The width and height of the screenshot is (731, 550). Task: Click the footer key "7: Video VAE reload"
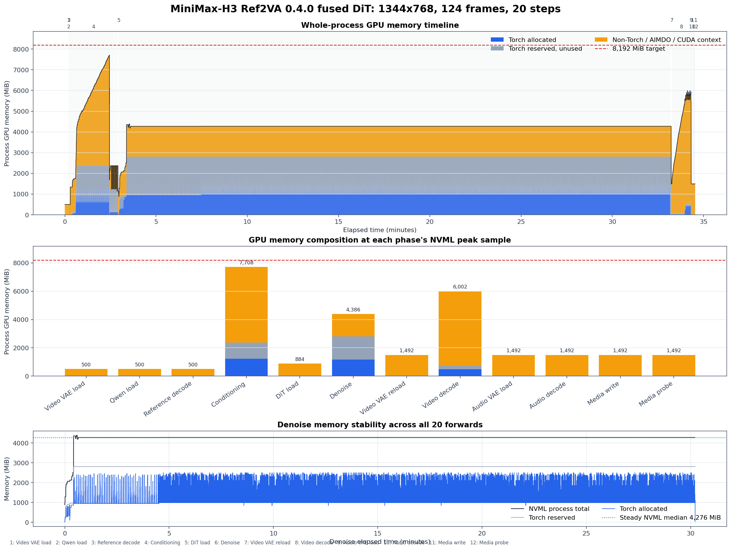[x=267, y=543]
